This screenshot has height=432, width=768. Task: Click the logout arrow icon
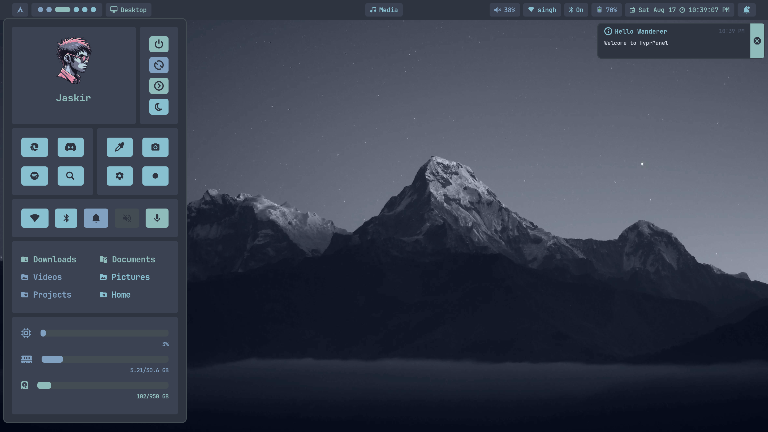coord(159,86)
